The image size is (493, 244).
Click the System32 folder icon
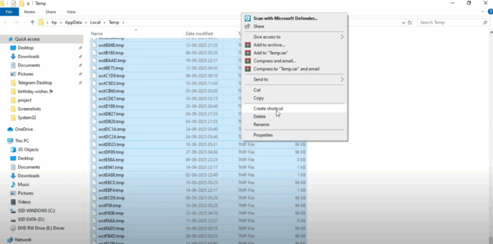coord(13,117)
